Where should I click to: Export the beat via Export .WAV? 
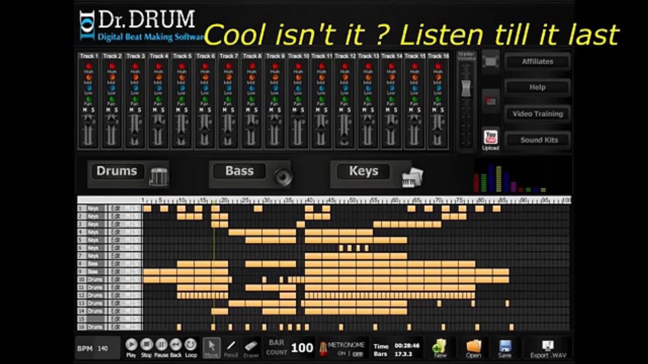point(548,348)
